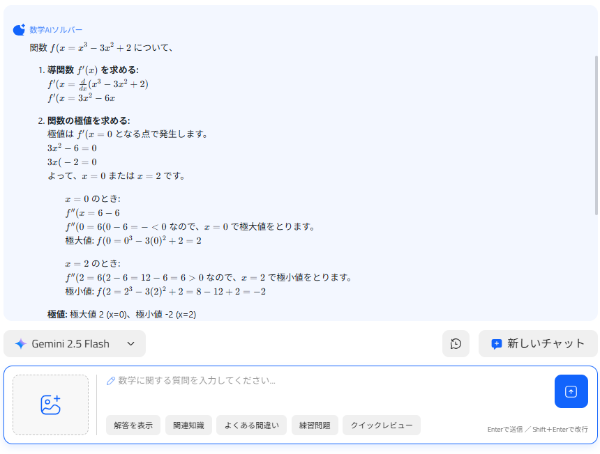Send the message with the blue arrow button

571,391
